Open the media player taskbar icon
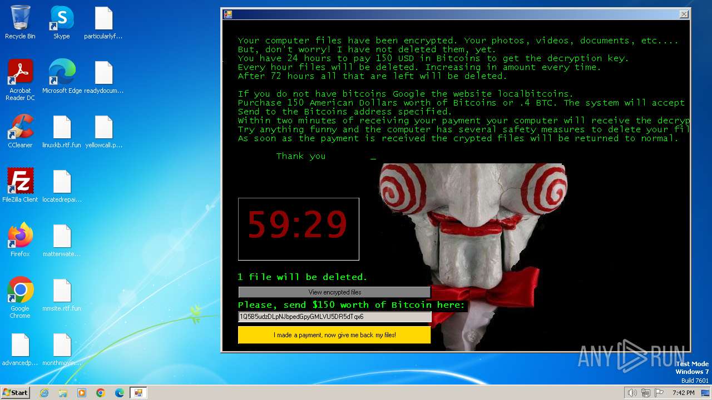Image resolution: width=712 pixels, height=400 pixels. tap(82, 392)
